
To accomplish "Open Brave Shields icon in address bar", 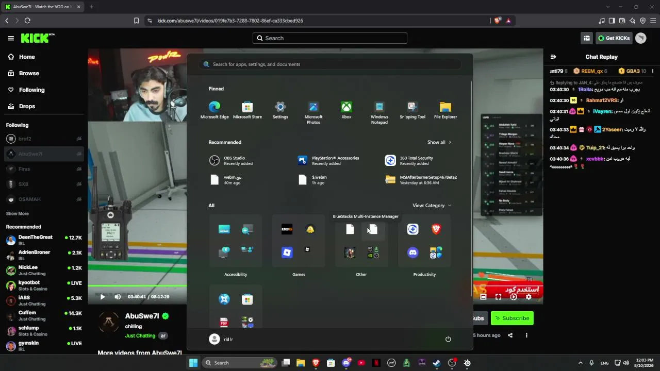I will point(497,21).
